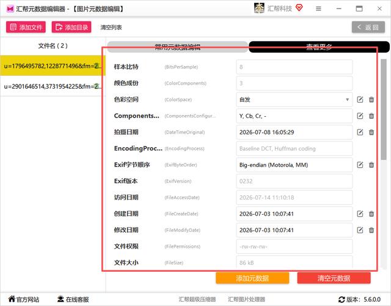Click the Exif版本 0232 field
The image size is (391, 306).
294,181
